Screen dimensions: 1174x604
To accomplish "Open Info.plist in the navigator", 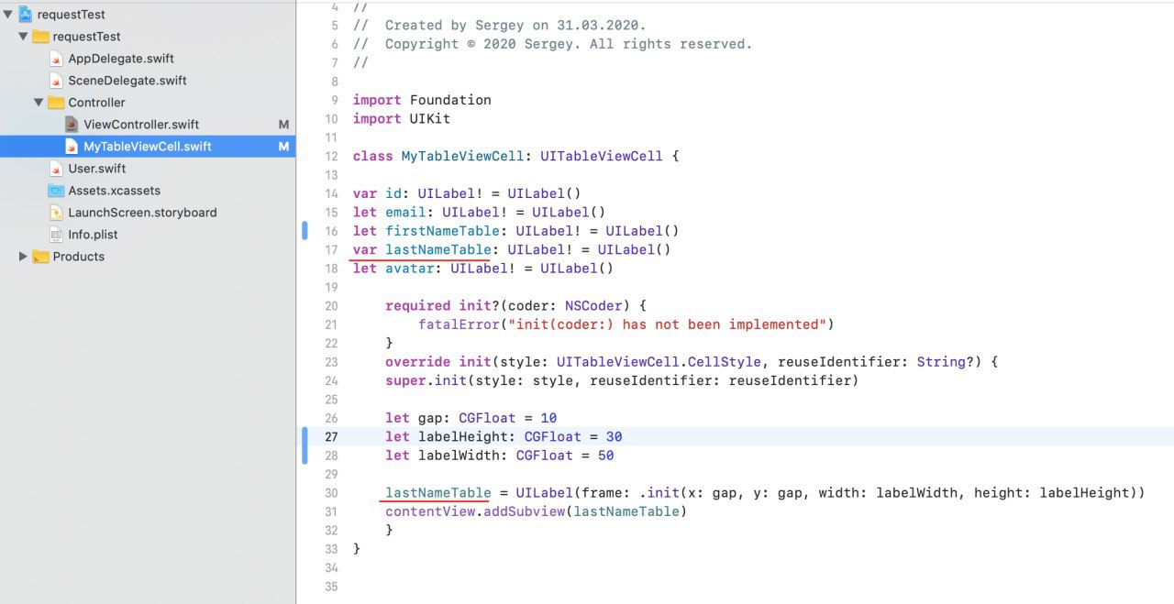I will (x=94, y=235).
